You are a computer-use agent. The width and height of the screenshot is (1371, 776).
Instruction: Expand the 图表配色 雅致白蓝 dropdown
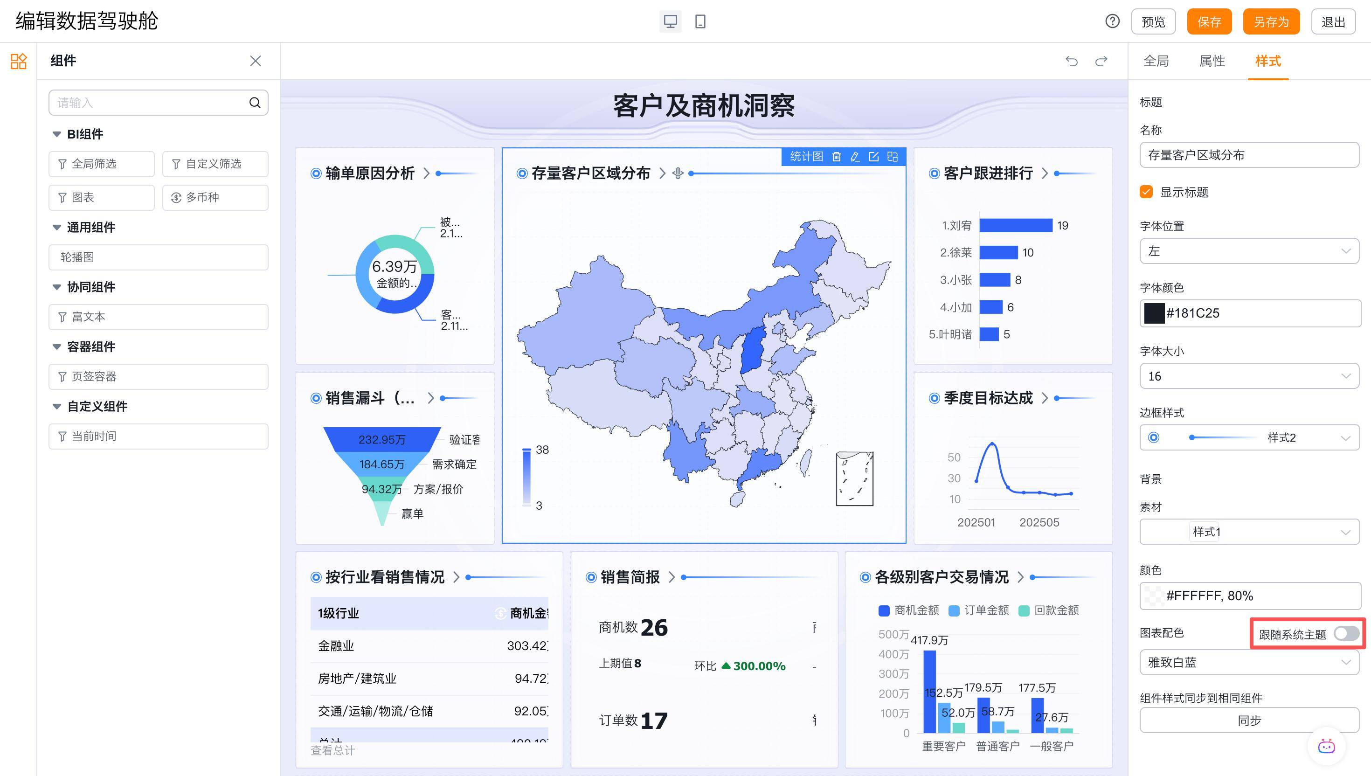[1249, 663]
